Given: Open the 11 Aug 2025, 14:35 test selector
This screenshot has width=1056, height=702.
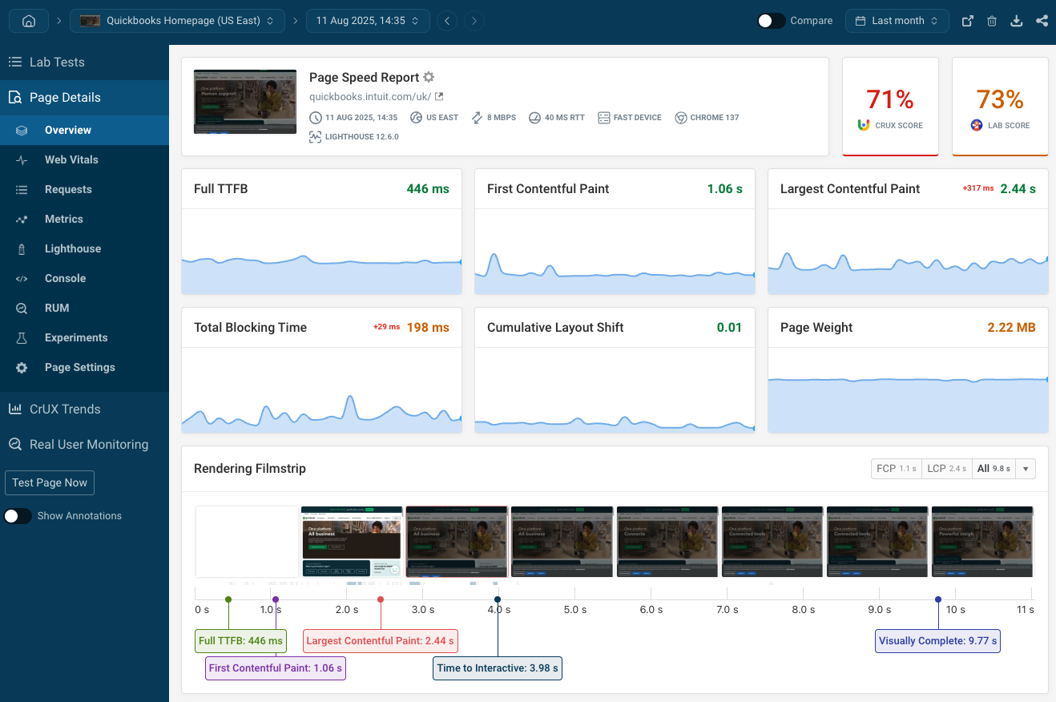Looking at the screenshot, I should (x=368, y=21).
